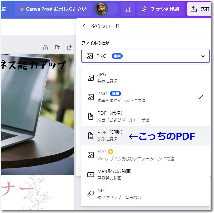Image resolution: width=214 pixels, height=213 pixels.
Task: Select SVG file type option
Action: pos(145,155)
